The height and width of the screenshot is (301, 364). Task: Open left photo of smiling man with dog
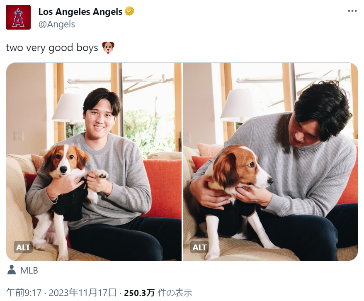pyautogui.click(x=94, y=162)
